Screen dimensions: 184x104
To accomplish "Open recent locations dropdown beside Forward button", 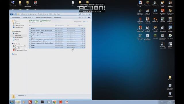I will (x=16, y=14).
